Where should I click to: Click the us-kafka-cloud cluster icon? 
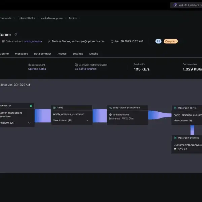coord(110,115)
